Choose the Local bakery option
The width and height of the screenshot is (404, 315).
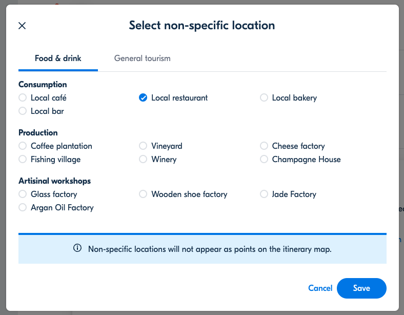[264, 97]
